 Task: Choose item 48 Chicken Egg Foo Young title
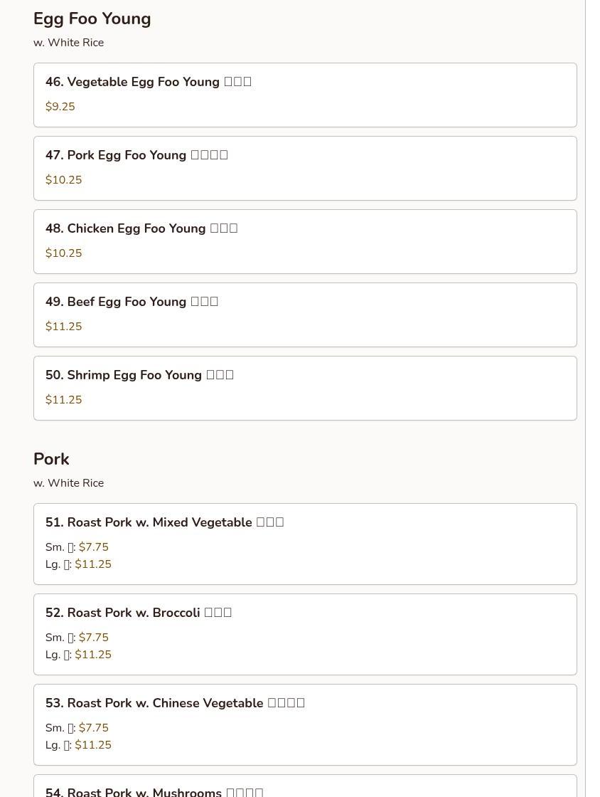click(x=141, y=228)
